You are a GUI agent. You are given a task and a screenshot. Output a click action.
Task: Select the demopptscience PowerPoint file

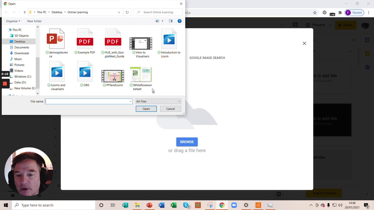57,43
